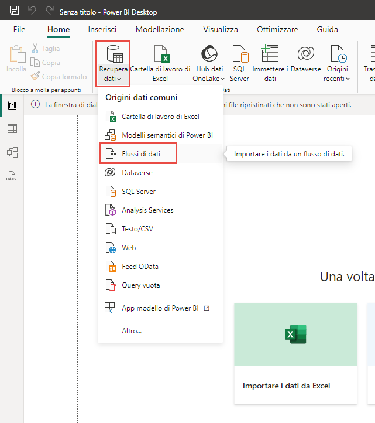Click the Taglia scissors button
375x423 pixels.
pyautogui.click(x=46, y=49)
